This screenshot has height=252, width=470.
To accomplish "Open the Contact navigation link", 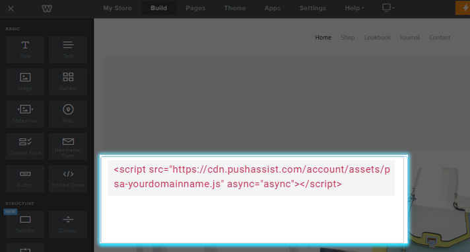I will (x=440, y=38).
